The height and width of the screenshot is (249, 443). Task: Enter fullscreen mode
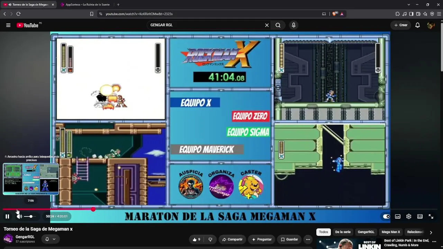[431, 216]
